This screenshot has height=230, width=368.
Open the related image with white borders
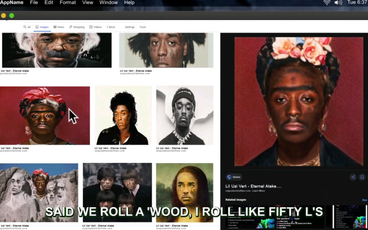pos(350,217)
